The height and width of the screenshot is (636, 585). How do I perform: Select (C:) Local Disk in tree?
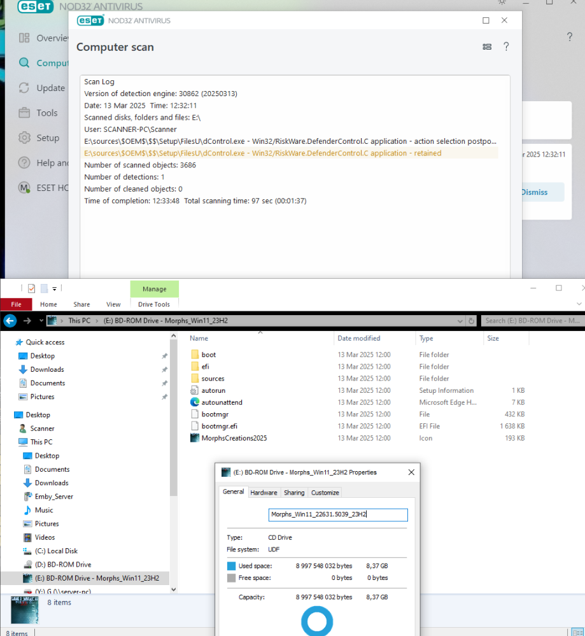click(x=56, y=551)
